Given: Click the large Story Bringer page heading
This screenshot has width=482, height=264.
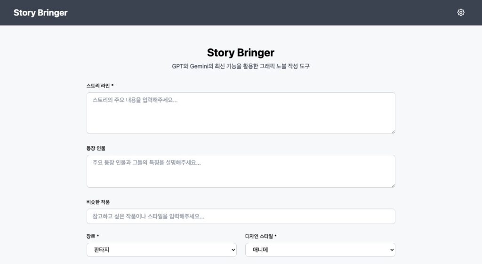Looking at the screenshot, I should pyautogui.click(x=241, y=53).
